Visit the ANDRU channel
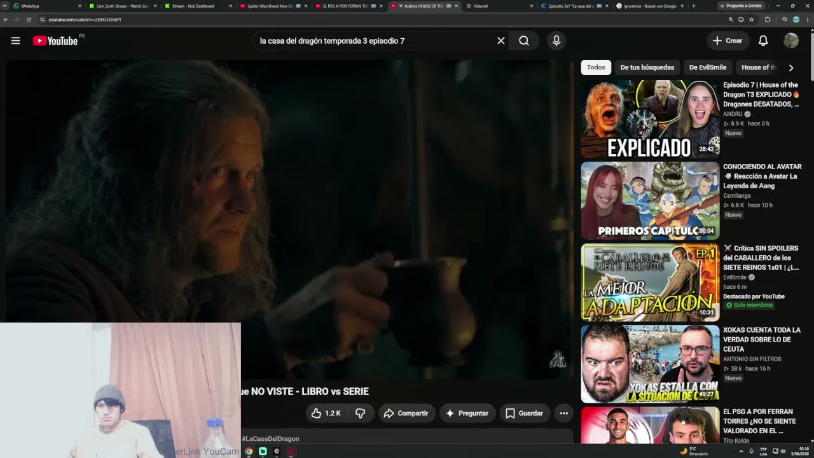 click(x=733, y=114)
